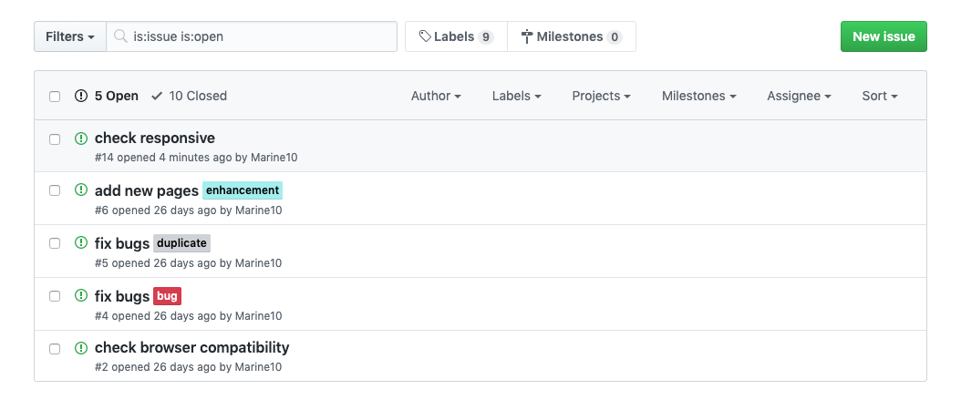Create a New issue
Viewport: 961px width, 400px height.
[x=883, y=36]
